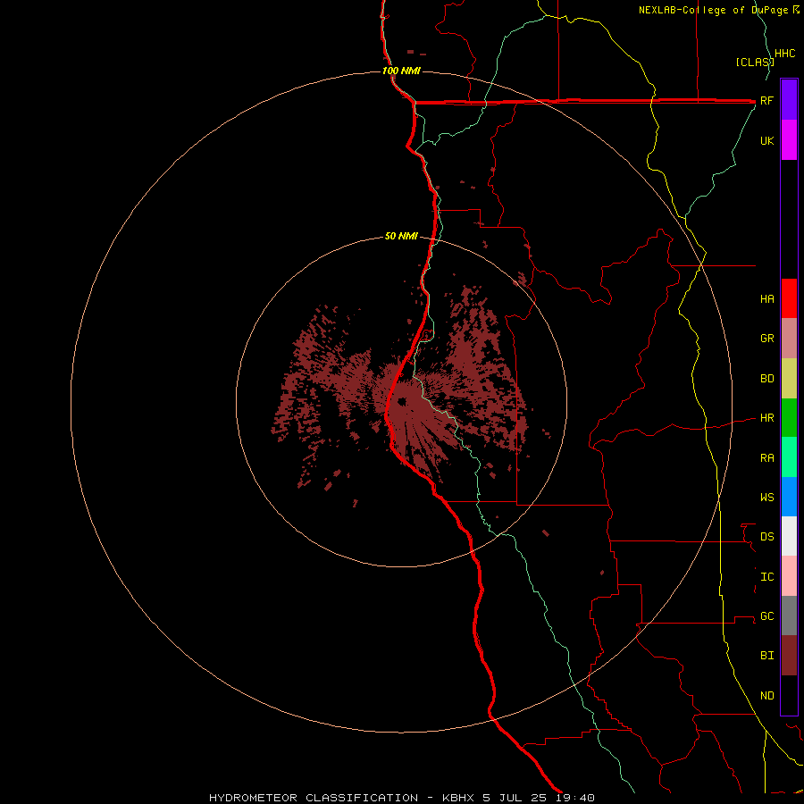Click the GC legend label

point(766,616)
